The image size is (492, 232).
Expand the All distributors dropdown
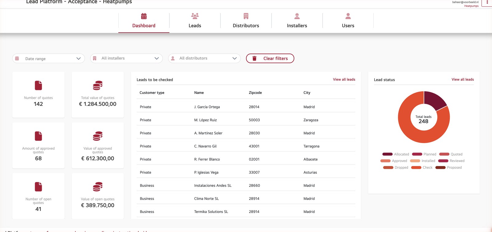pyautogui.click(x=204, y=58)
